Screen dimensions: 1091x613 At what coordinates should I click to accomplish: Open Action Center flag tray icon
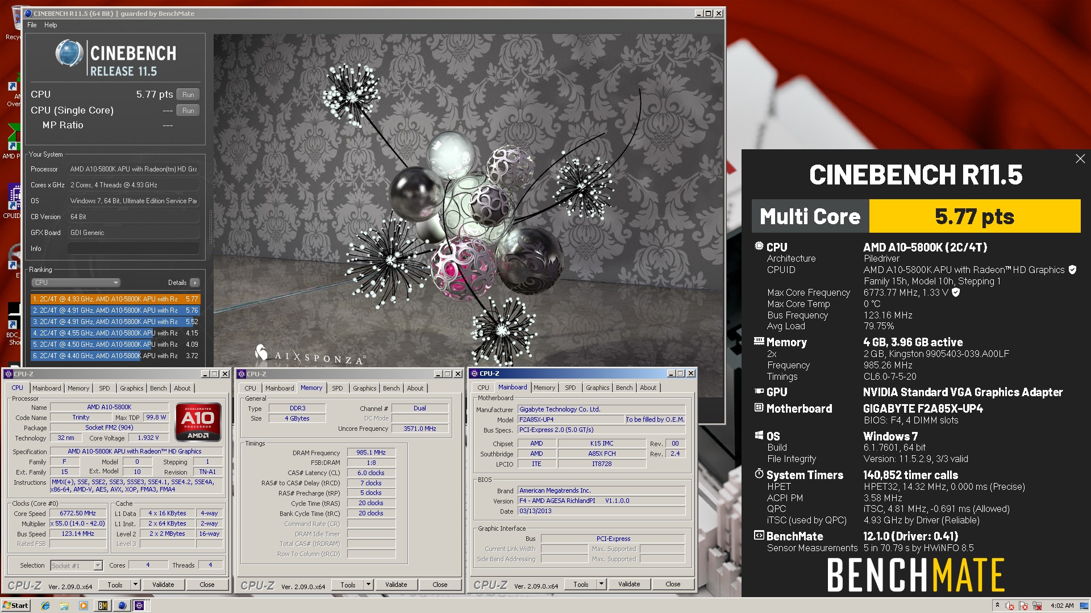point(1024,606)
